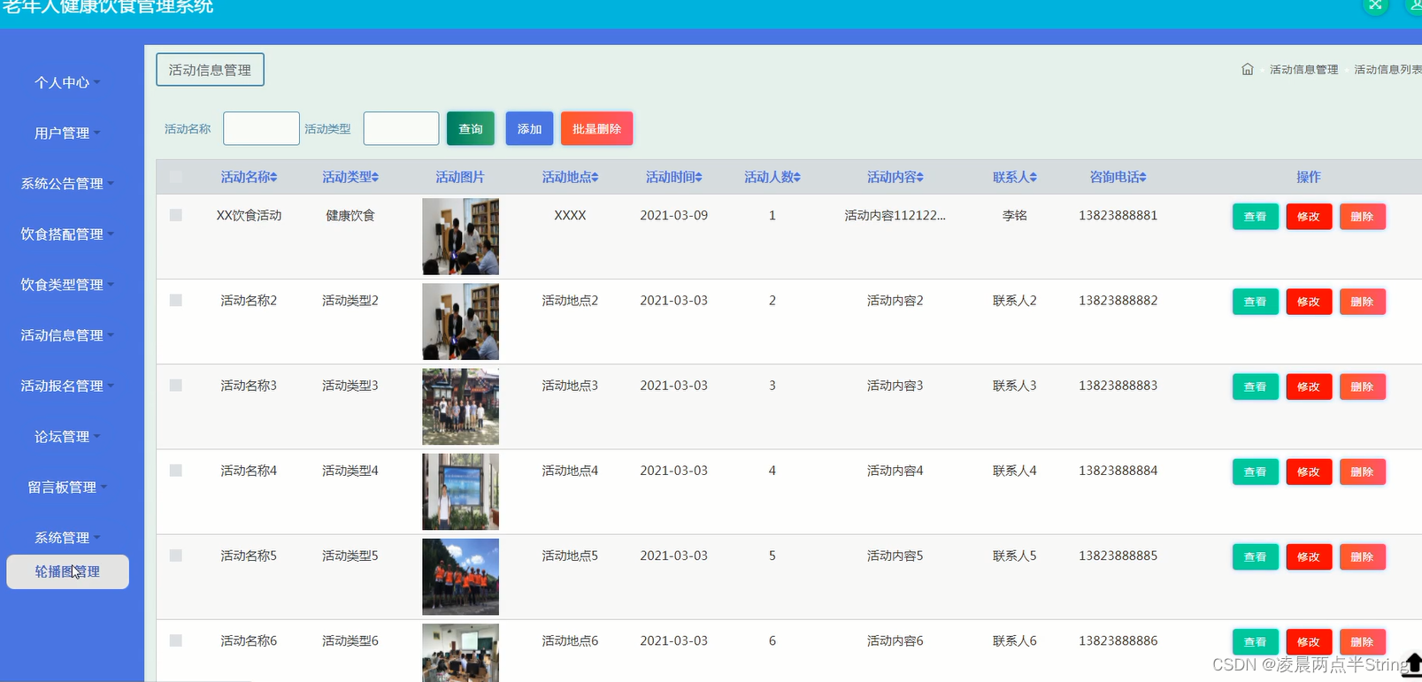The width and height of the screenshot is (1422, 682).
Task: Sort by 联系人 column arrows
Action: tap(1034, 177)
